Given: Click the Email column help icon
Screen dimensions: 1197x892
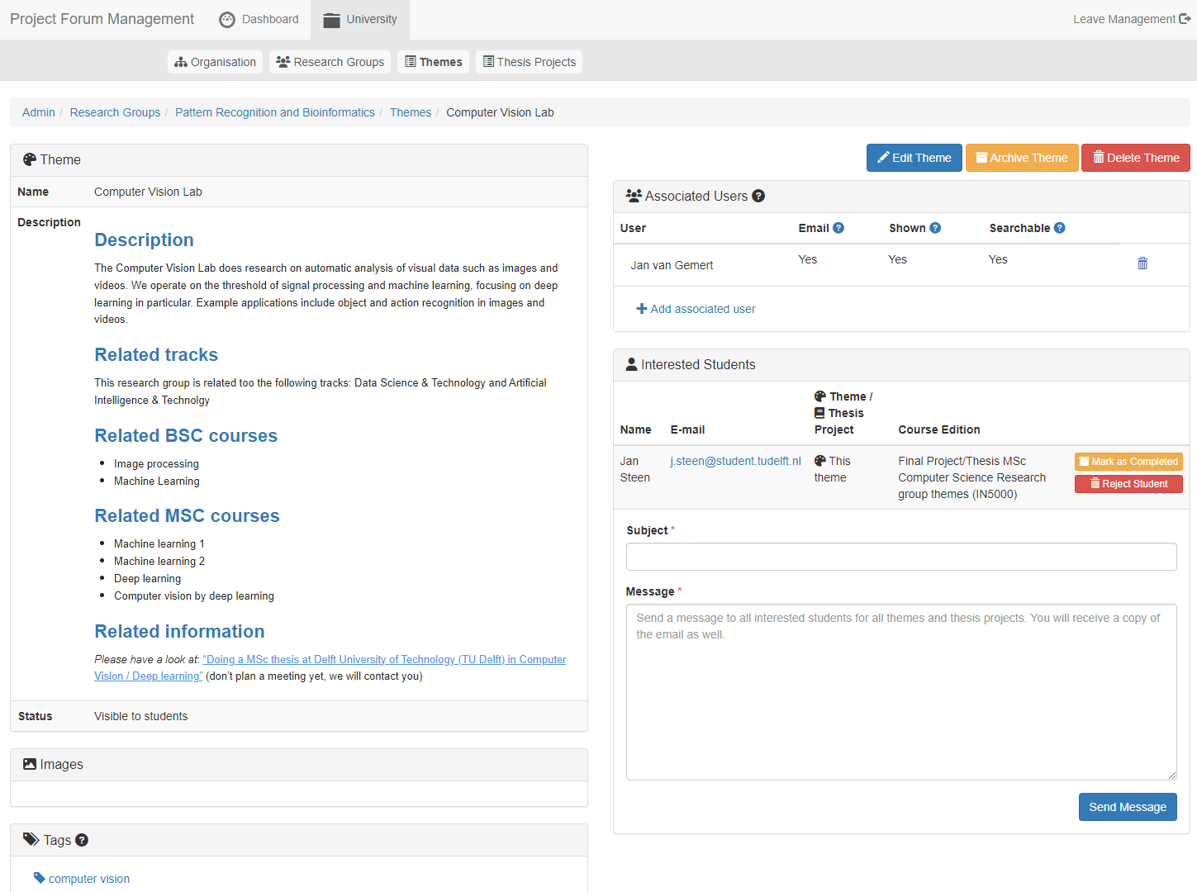Looking at the screenshot, I should click(x=838, y=228).
